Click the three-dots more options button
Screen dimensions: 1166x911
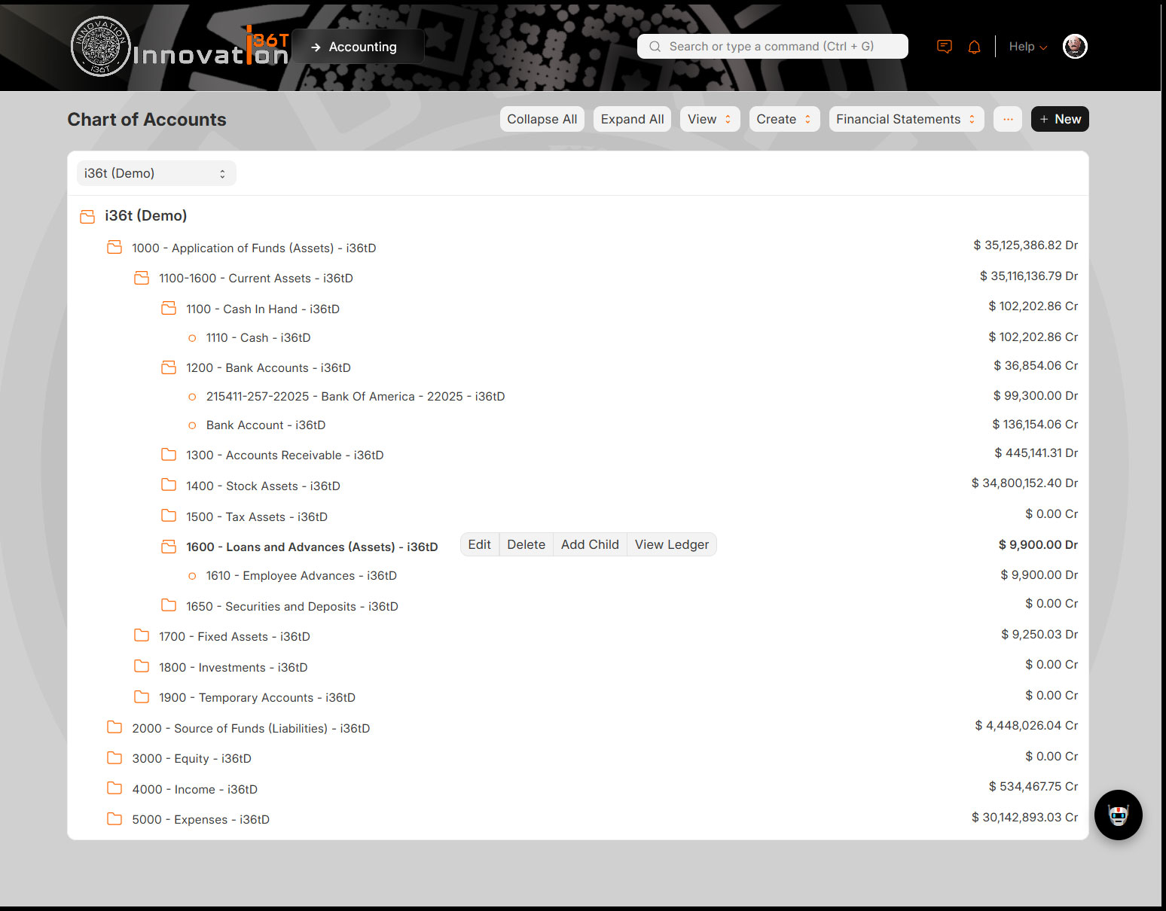[1007, 119]
